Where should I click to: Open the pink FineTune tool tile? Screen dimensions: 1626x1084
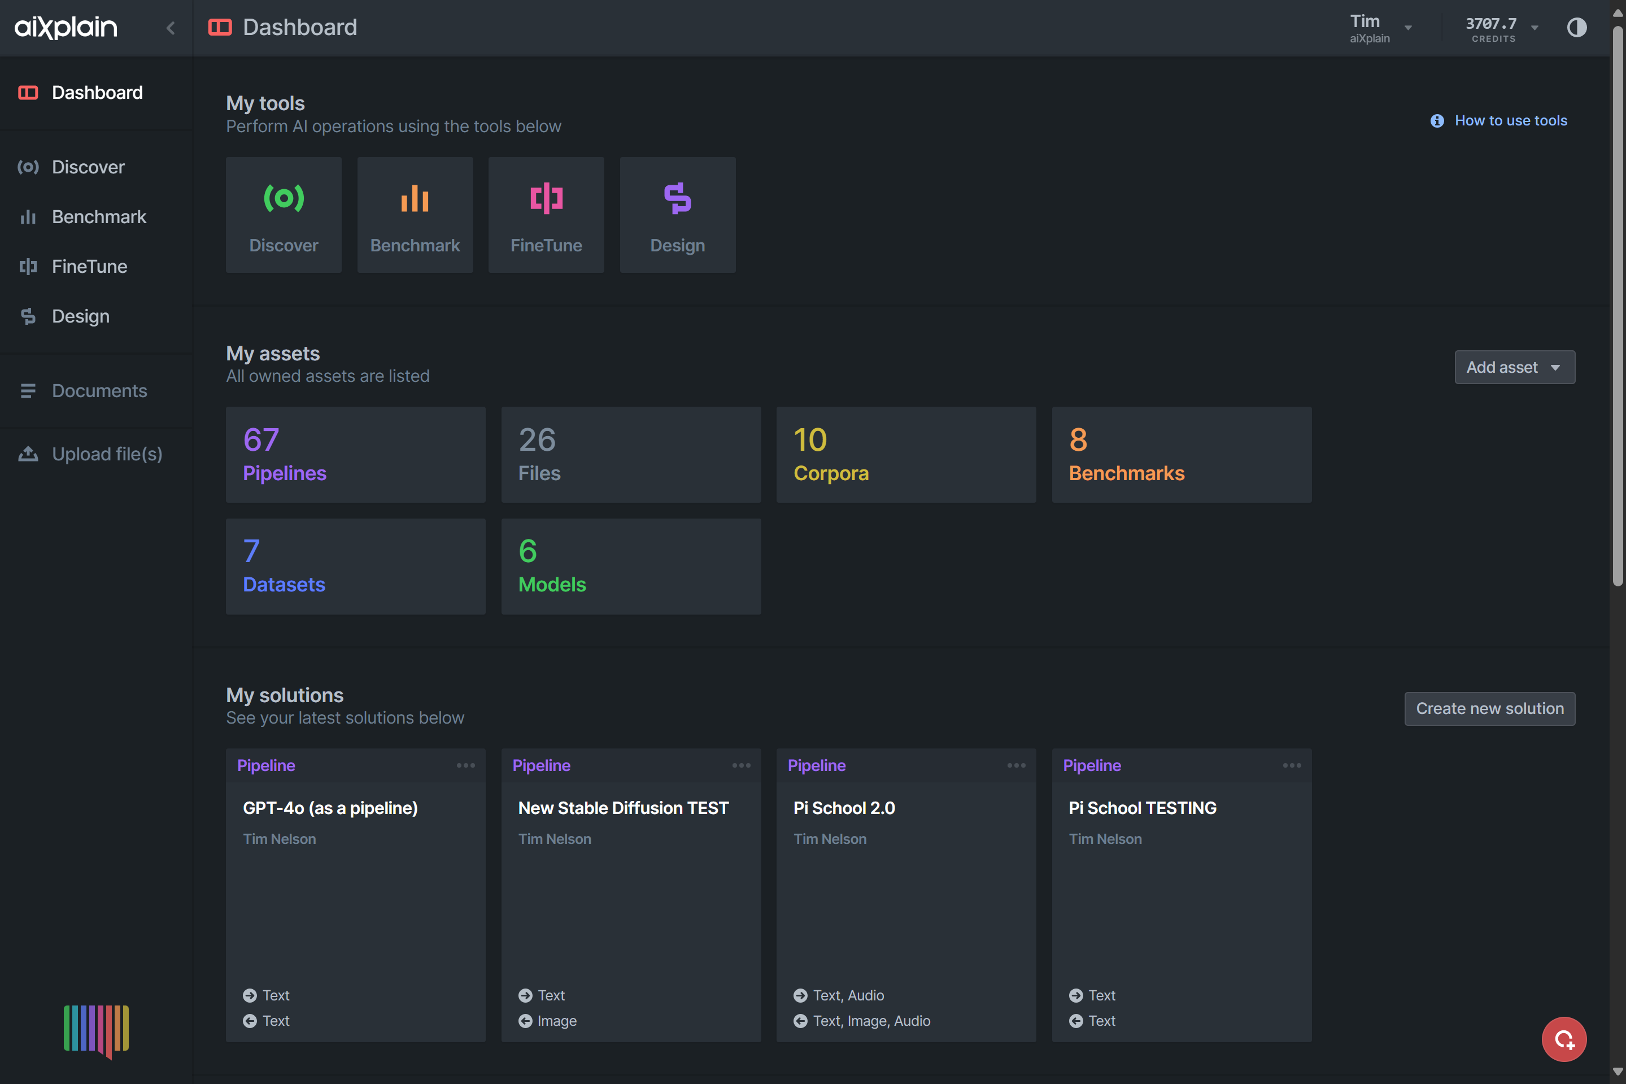pyautogui.click(x=546, y=214)
